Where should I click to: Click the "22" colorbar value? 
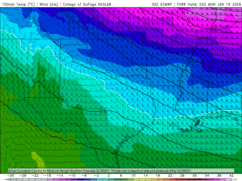click(x=170, y=176)
